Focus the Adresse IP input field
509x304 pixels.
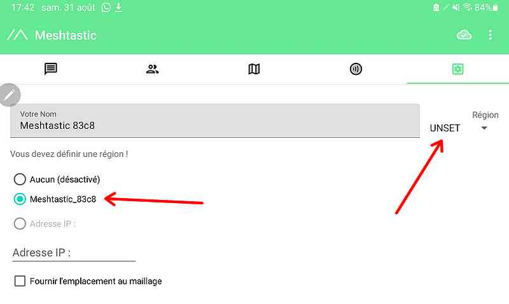click(74, 253)
